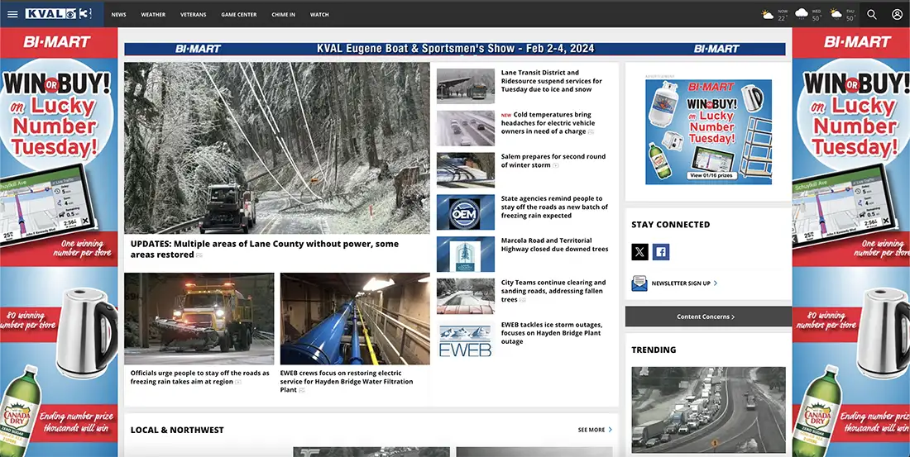This screenshot has width=910, height=457.
Task: Open the Salem winter storm thumbnail
Action: point(466,170)
